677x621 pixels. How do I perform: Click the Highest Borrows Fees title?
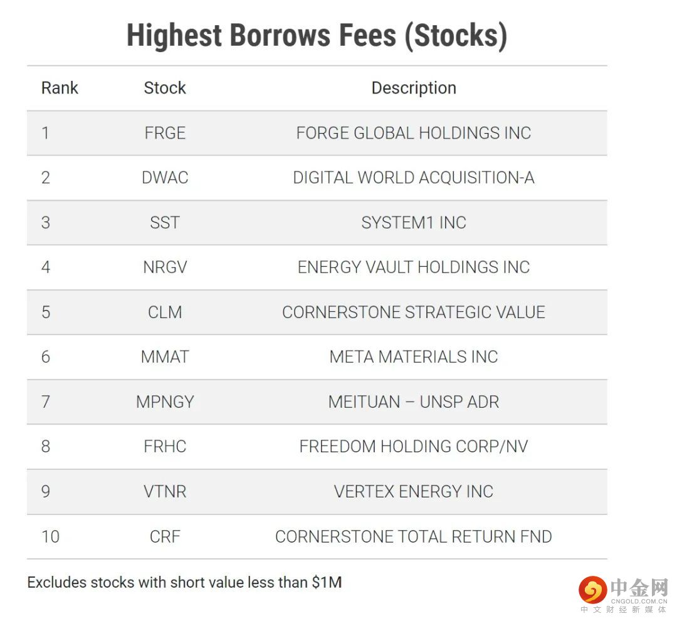317,35
